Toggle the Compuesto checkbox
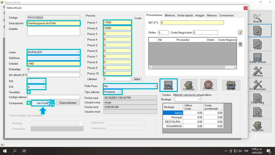Viewport: 275px width, 155px height. (x=29, y=103)
